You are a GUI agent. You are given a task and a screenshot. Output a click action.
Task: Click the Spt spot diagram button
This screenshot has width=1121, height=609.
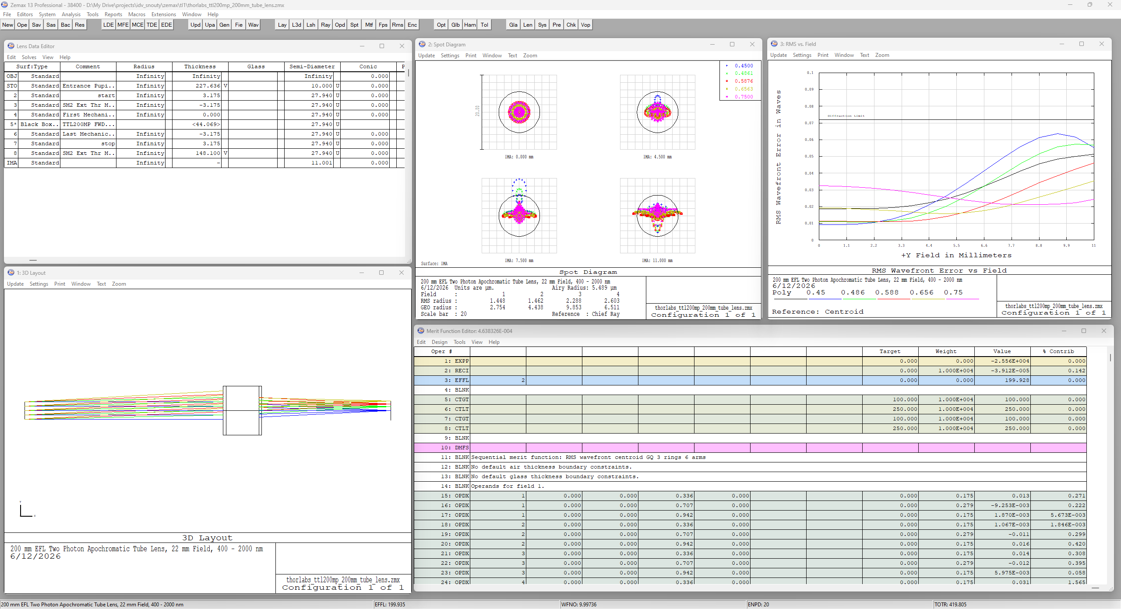[x=354, y=25]
